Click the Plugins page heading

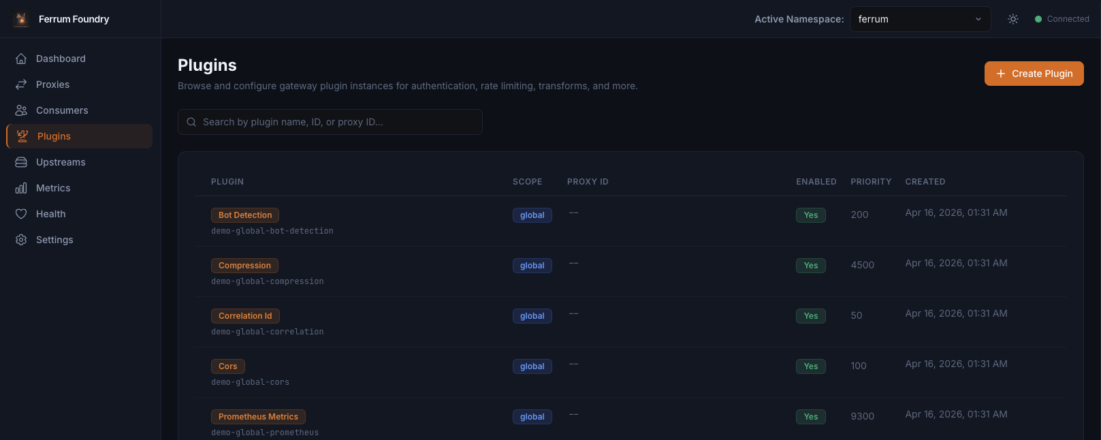(207, 65)
